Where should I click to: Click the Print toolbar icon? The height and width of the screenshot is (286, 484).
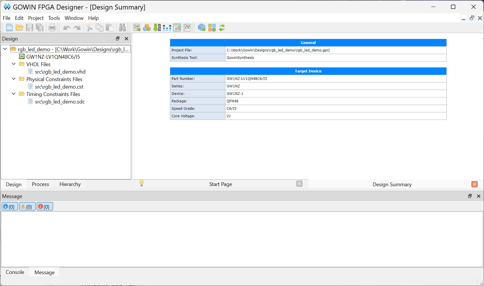pyautogui.click(x=52, y=28)
